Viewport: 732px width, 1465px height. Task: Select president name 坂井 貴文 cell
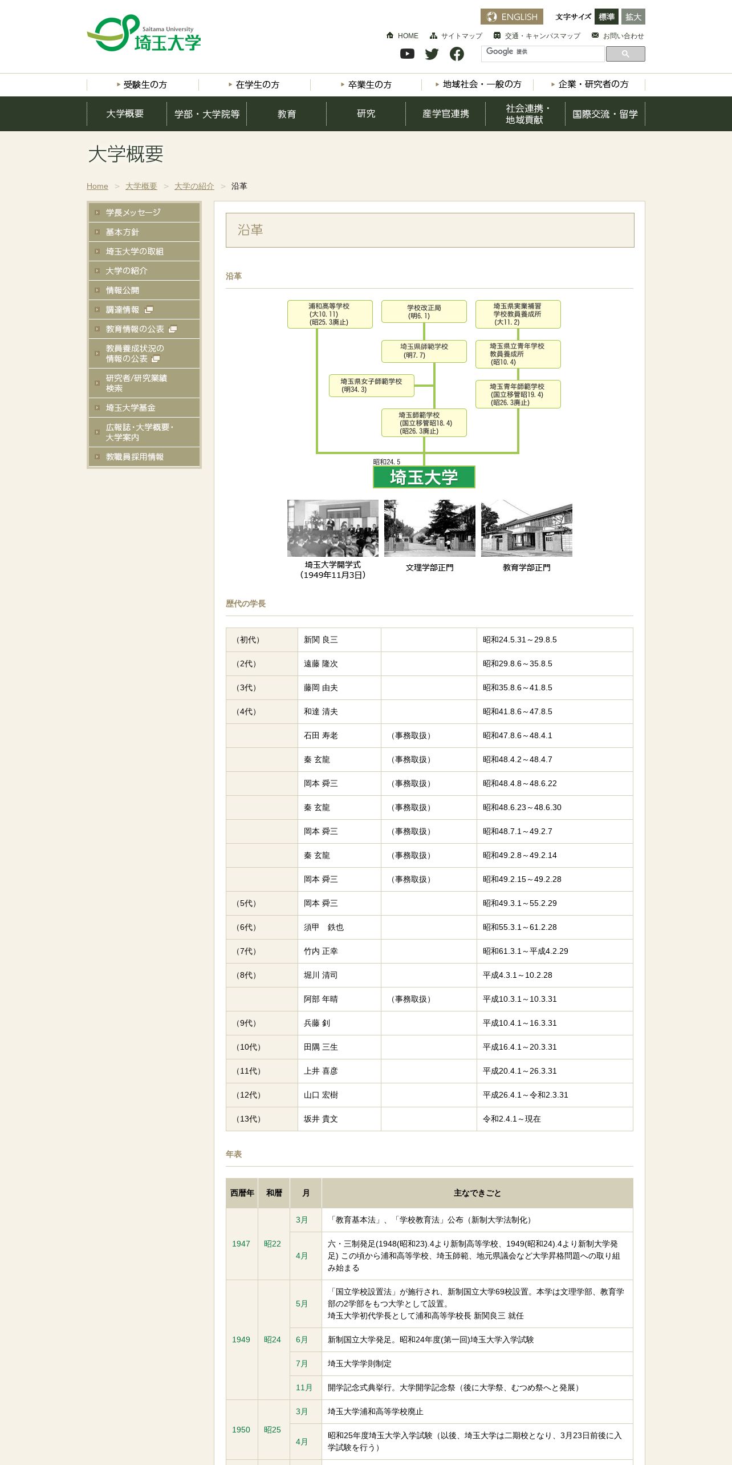point(340,1119)
